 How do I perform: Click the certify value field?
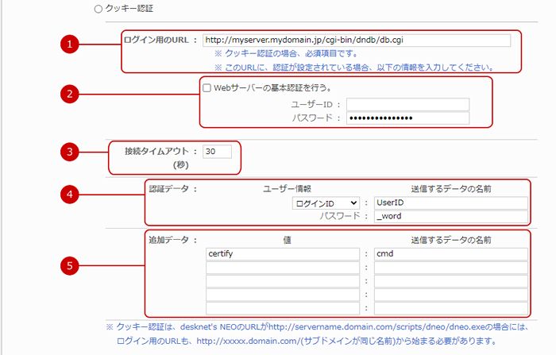[x=281, y=254]
